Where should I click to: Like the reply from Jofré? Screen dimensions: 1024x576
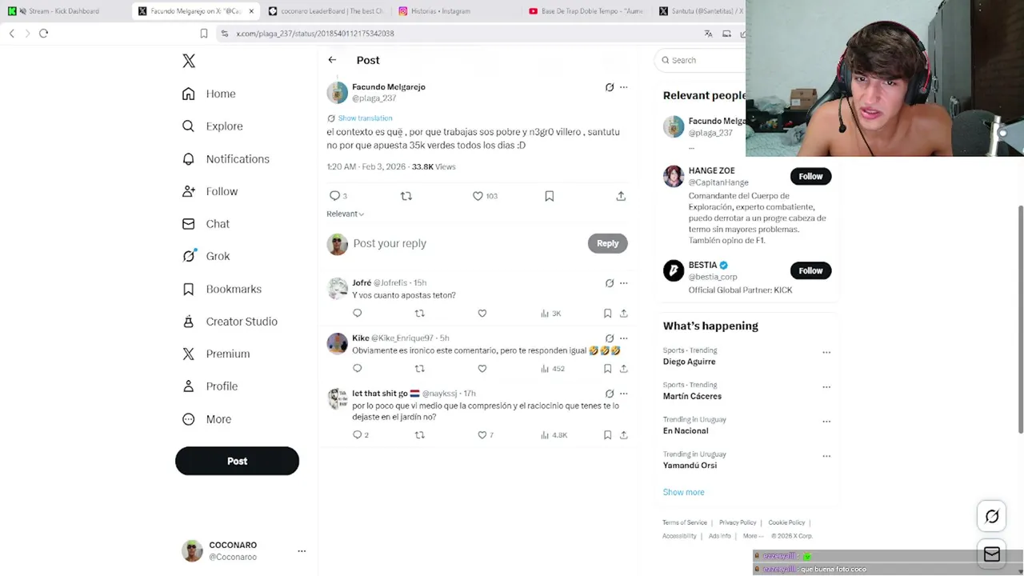(482, 314)
